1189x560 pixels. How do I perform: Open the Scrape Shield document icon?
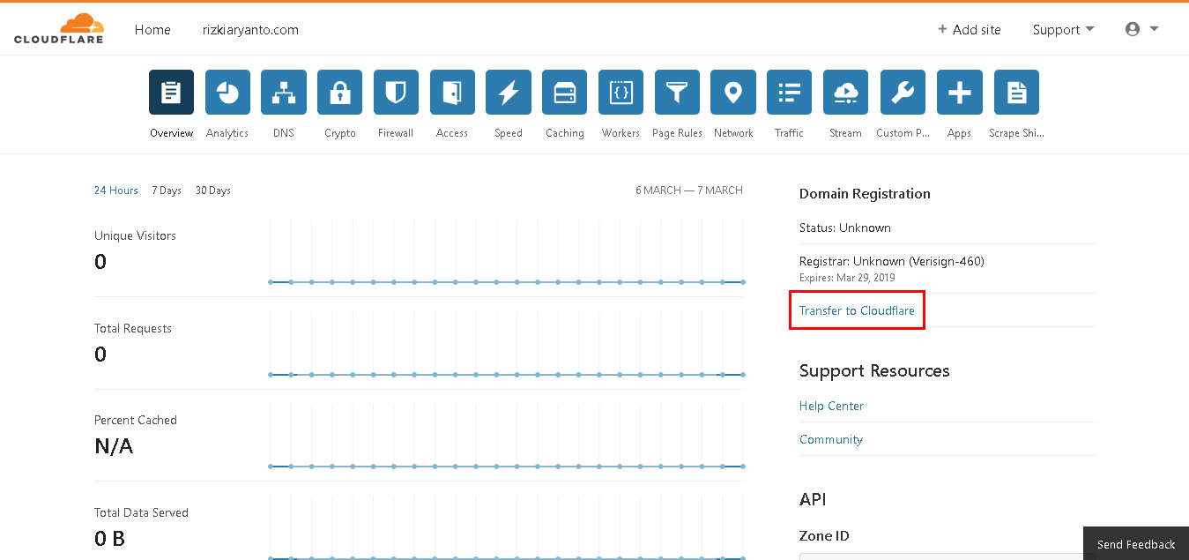(x=1016, y=93)
